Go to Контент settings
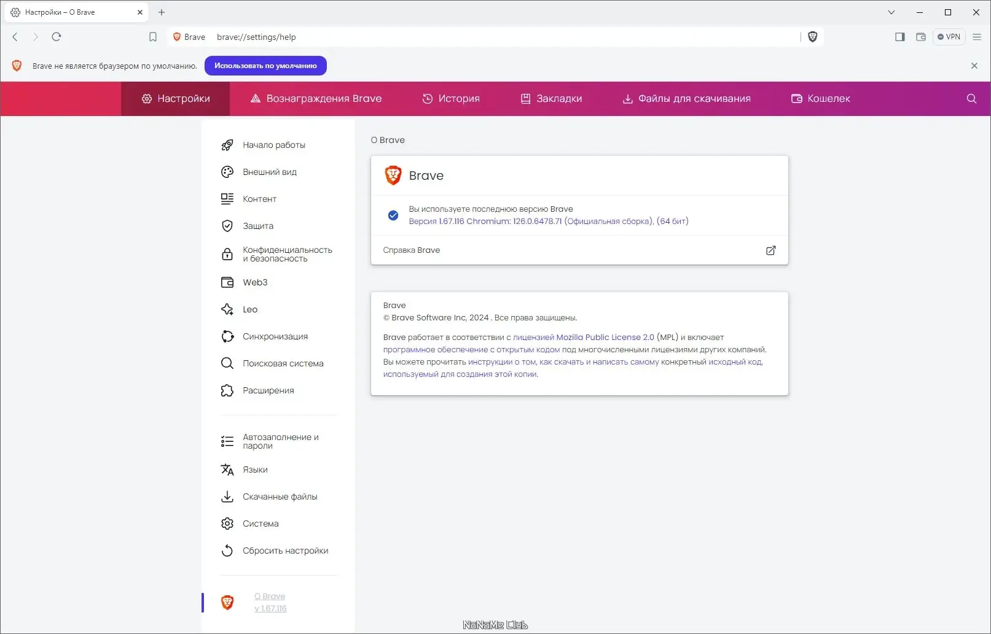The image size is (991, 634). click(x=259, y=199)
